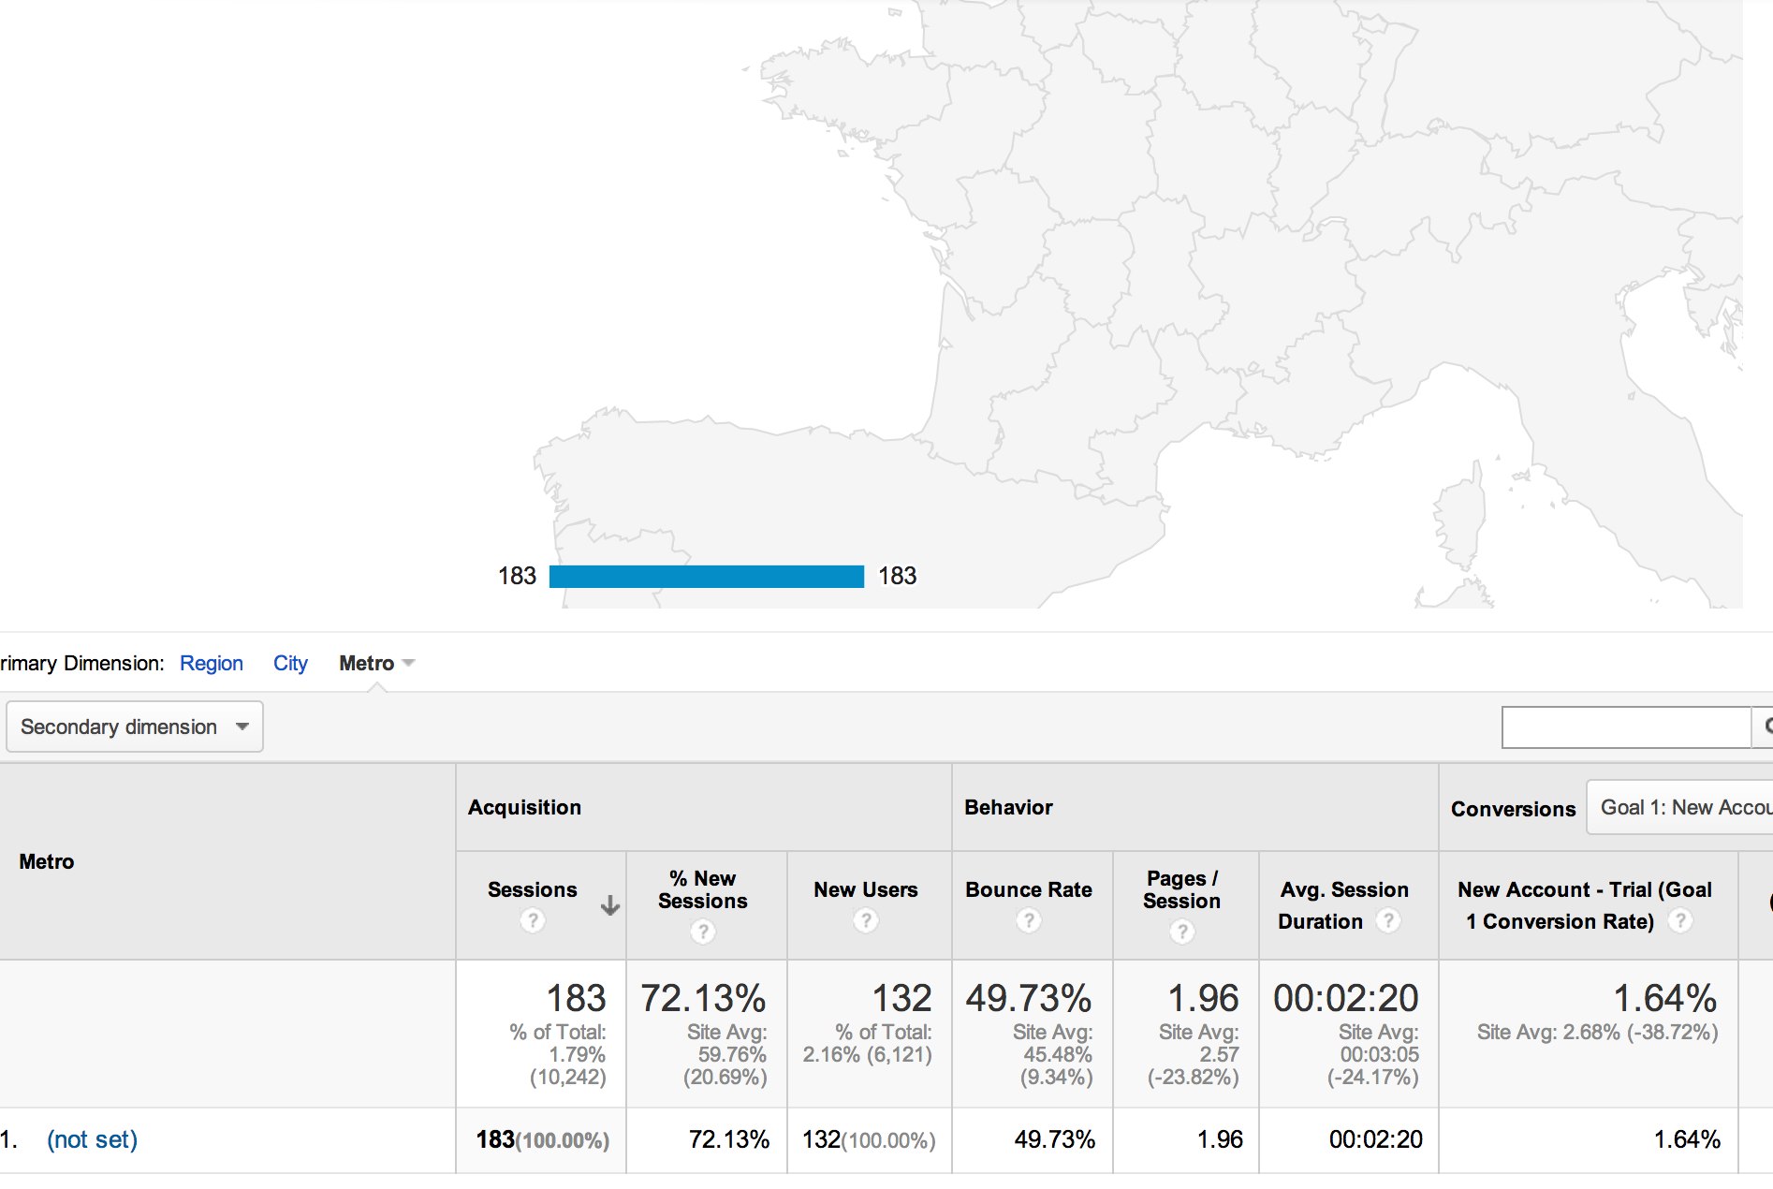Screen dimensions: 1773x1189
Task: Switch primary dimension to City
Action: point(290,663)
